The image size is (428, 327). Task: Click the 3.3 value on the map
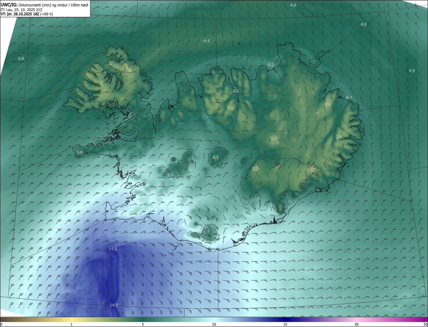[x=255, y=169]
